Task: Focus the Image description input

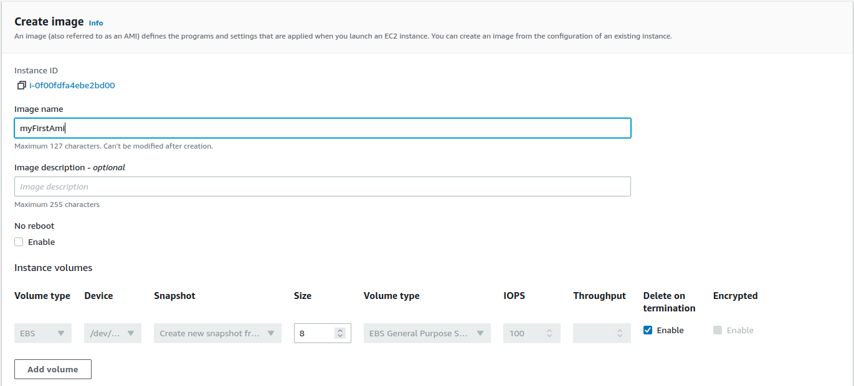Action: [x=322, y=186]
